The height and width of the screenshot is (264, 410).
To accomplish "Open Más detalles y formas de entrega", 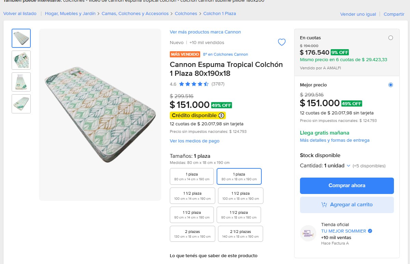I will [334, 140].
